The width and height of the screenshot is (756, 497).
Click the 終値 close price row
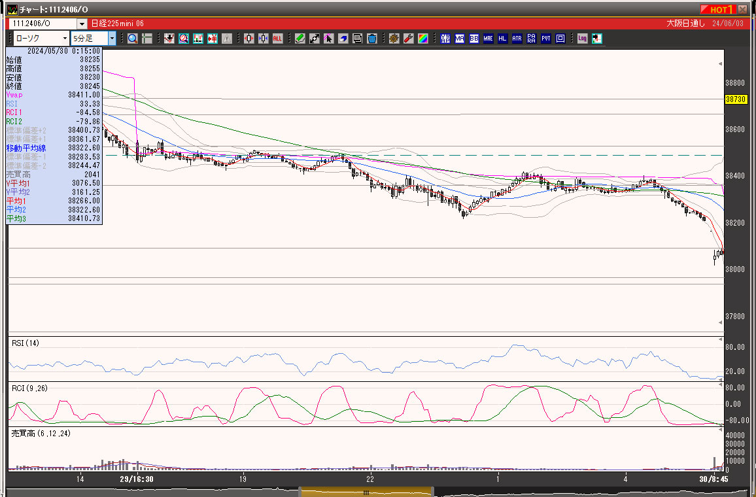[x=54, y=86]
